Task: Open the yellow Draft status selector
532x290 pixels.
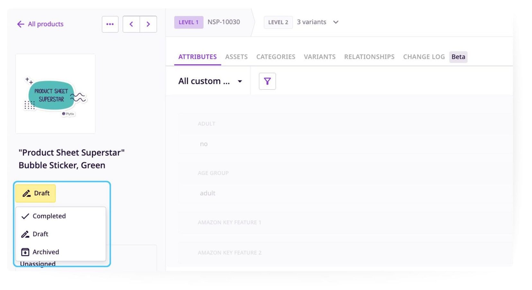Action: point(35,193)
